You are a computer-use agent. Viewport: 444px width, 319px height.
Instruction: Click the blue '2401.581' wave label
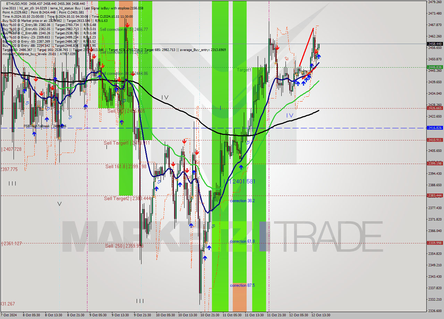[x=244, y=181]
